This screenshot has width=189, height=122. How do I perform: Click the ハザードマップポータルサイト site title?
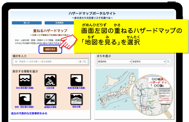92,13
